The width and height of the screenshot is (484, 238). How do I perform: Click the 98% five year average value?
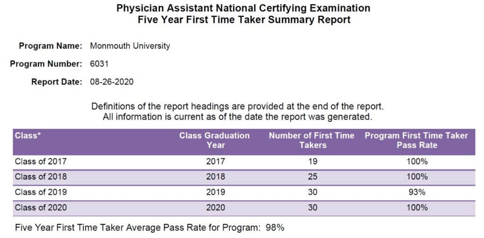click(275, 228)
